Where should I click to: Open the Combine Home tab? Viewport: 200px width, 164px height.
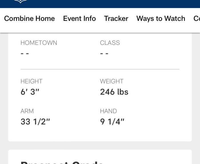point(29,19)
